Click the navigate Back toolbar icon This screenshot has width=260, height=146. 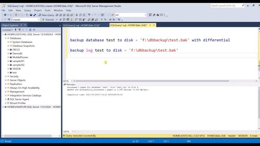point(5,15)
